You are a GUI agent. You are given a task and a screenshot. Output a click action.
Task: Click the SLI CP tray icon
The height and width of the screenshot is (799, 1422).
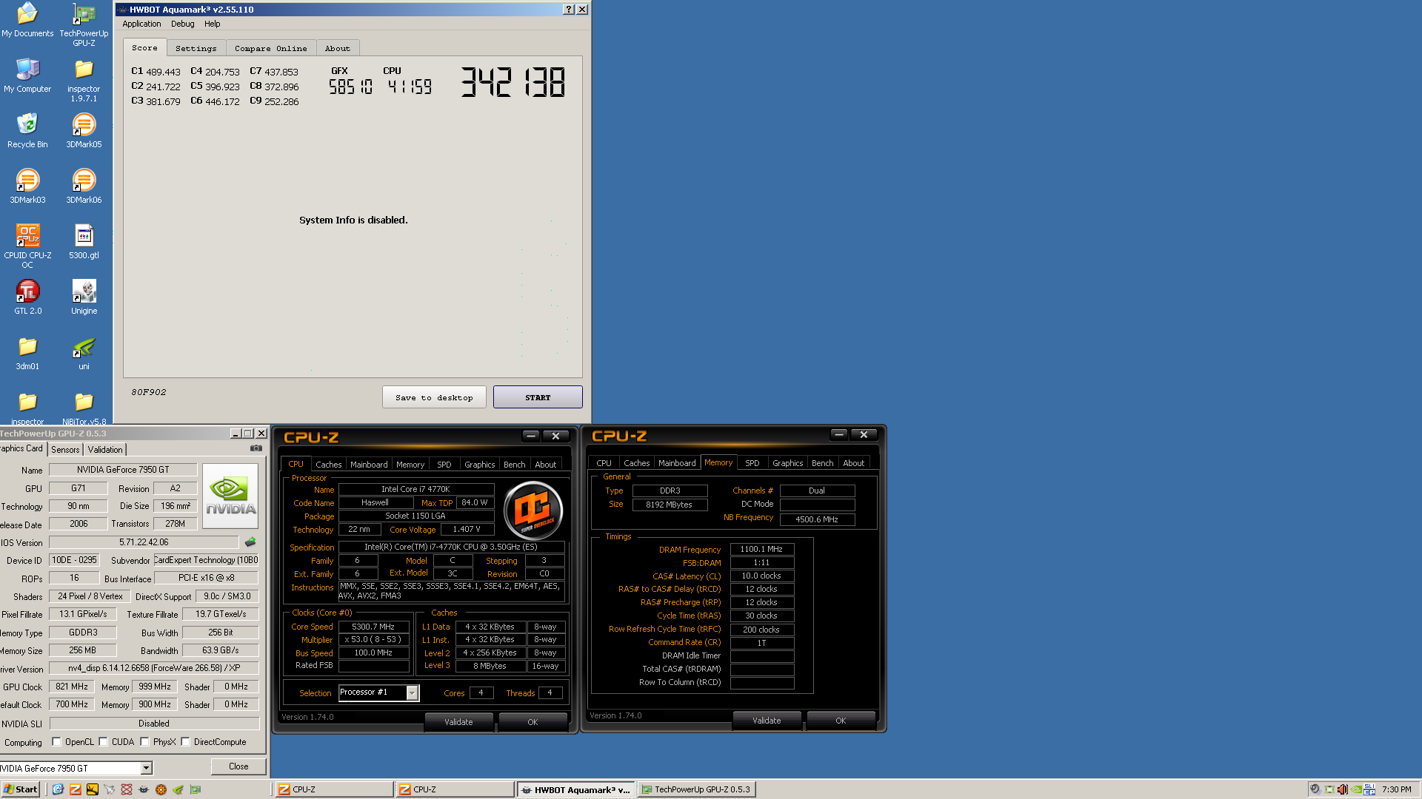(x=1369, y=789)
